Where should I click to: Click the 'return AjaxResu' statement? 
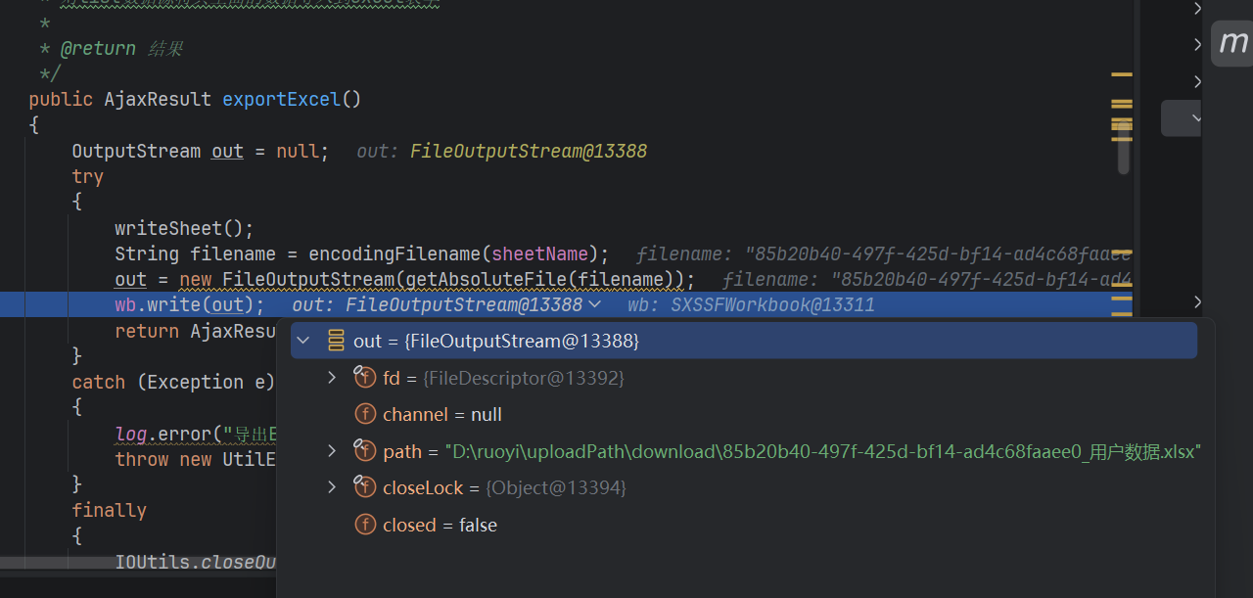pyautogui.click(x=195, y=332)
